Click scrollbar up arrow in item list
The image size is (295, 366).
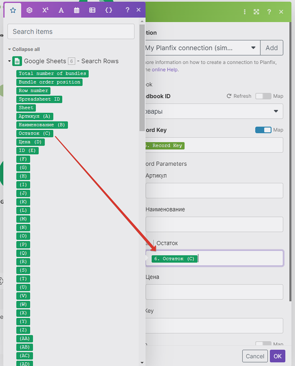pyautogui.click(x=142, y=21)
